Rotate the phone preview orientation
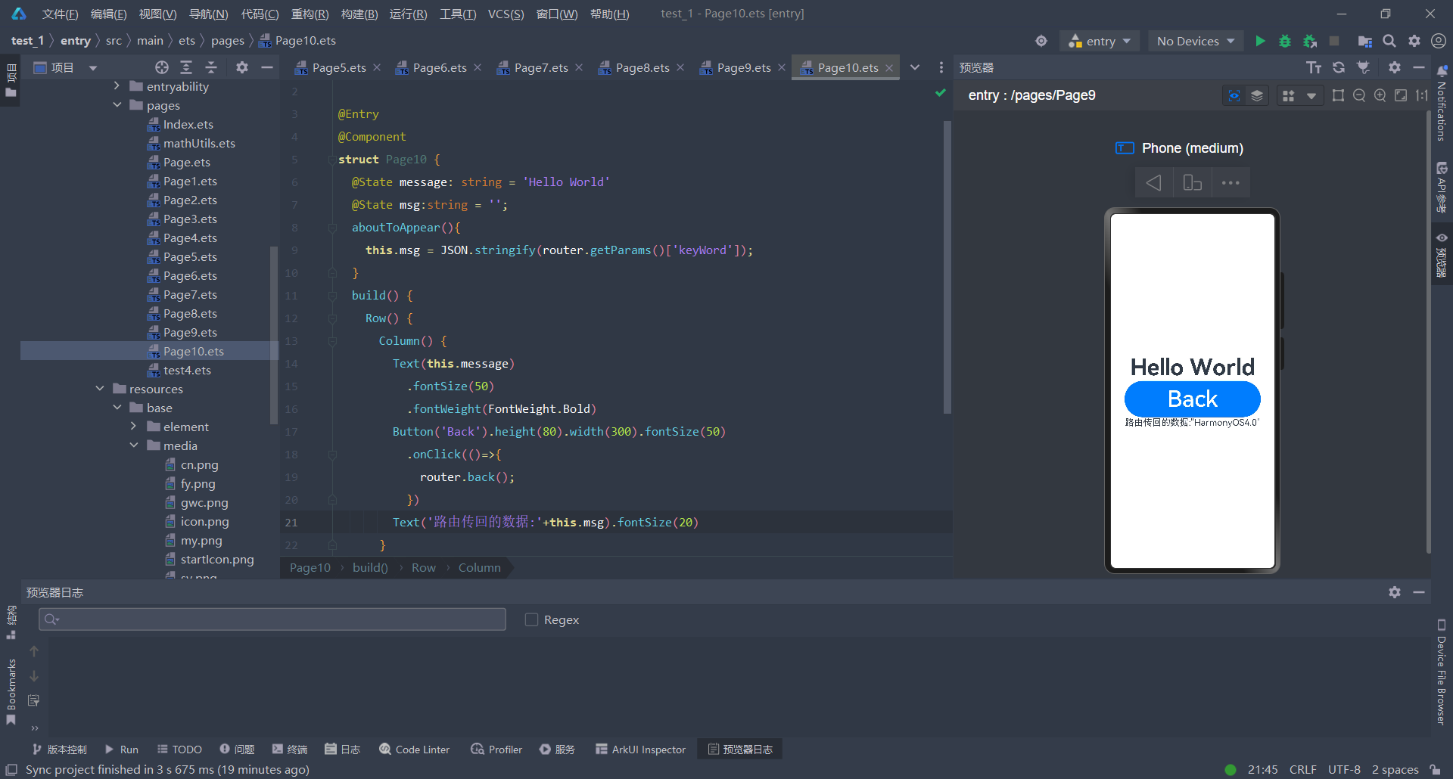The width and height of the screenshot is (1453, 779). [1192, 183]
